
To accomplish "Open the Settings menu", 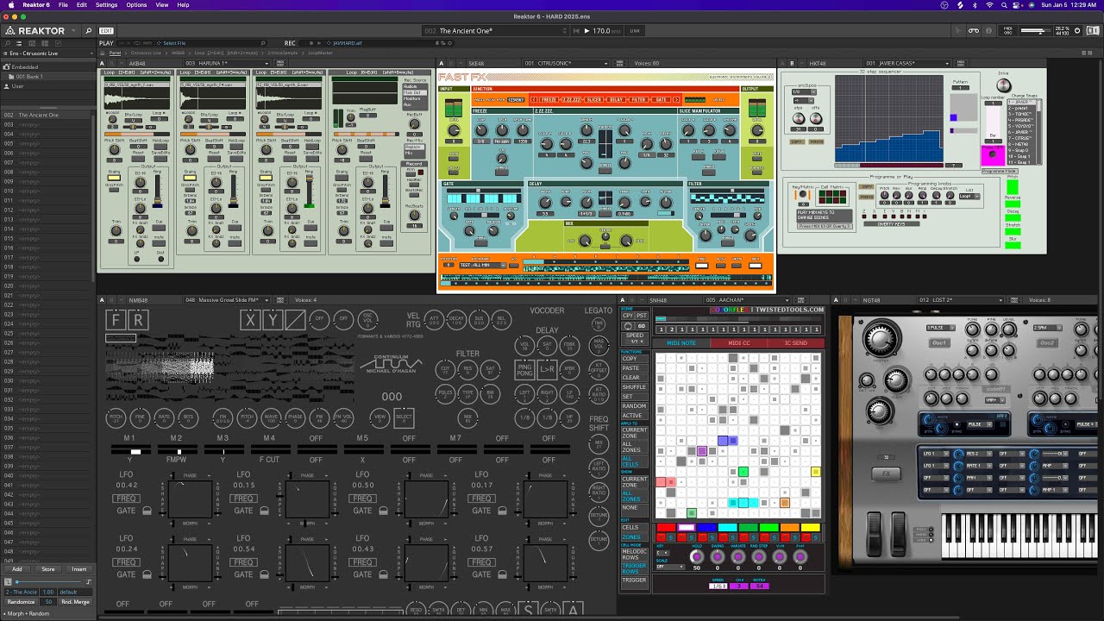I will click(x=106, y=5).
